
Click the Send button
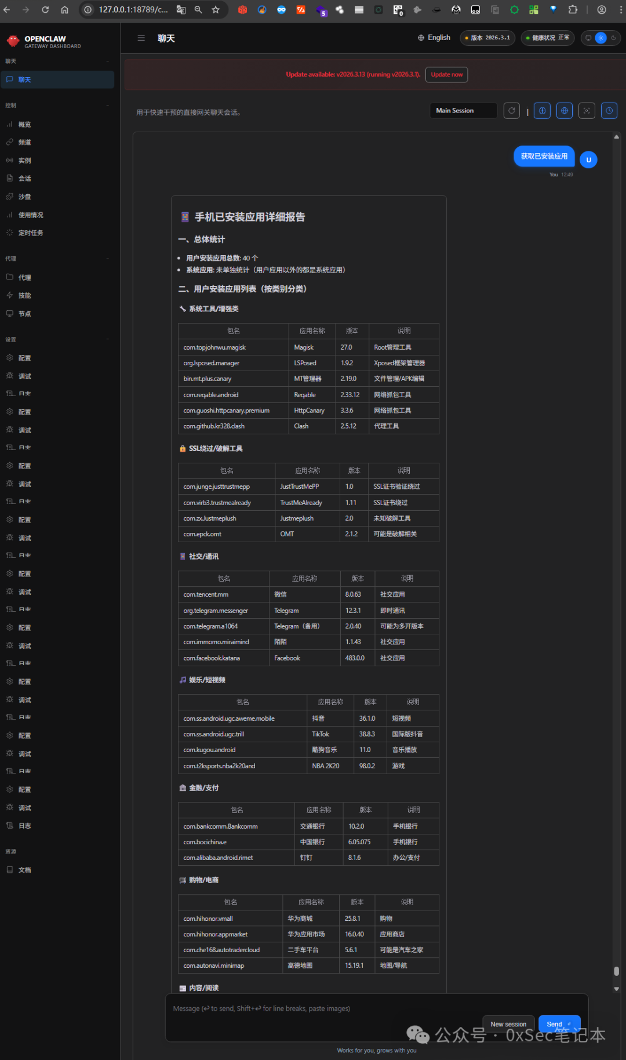click(x=559, y=1024)
